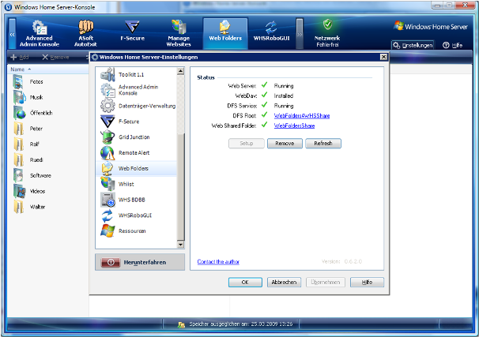Click the Contact the author link

click(217, 261)
